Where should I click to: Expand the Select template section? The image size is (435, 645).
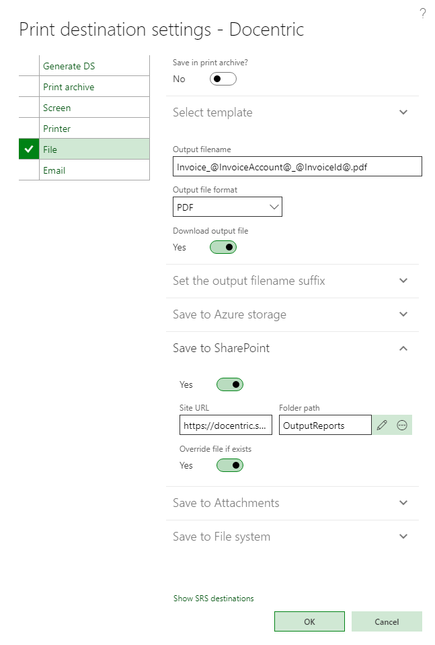pos(403,112)
